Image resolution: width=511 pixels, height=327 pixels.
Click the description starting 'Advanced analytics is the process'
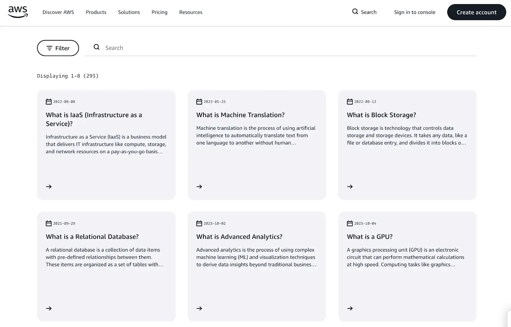point(256,257)
